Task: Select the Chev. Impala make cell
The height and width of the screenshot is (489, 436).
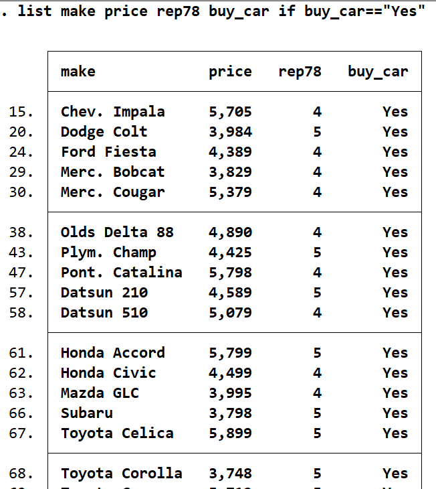Action: coord(112,112)
